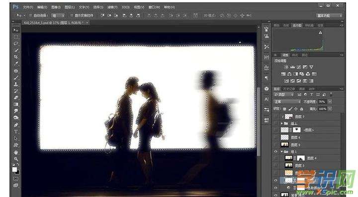
Task: Select the History Brush tool
Action: 16,91
